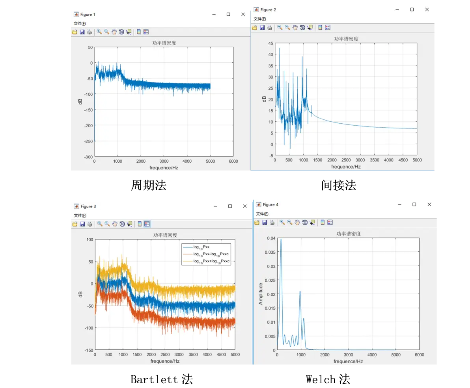
Task: Open a file in the Figure 1 toolbar
Action: click(75, 32)
